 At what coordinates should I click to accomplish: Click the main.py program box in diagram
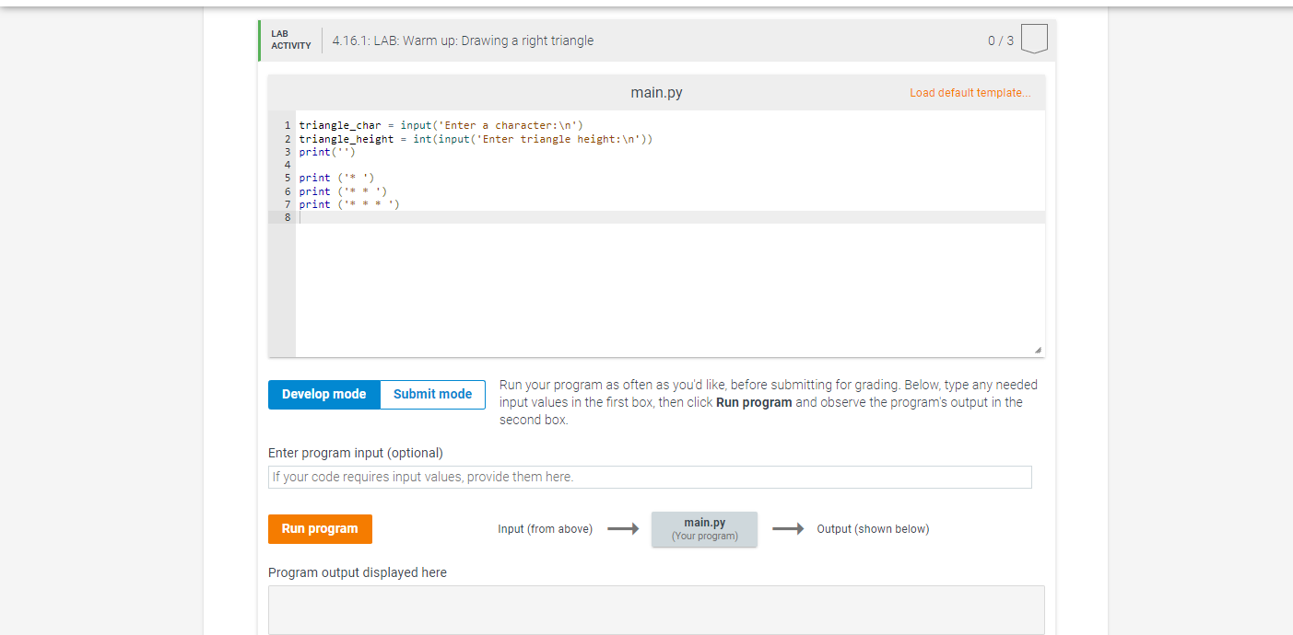[x=705, y=529]
